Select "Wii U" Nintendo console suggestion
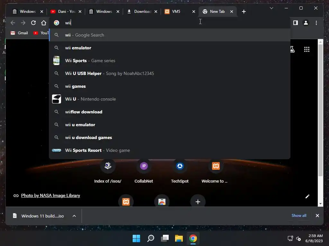The height and width of the screenshot is (246, 329). click(x=170, y=99)
